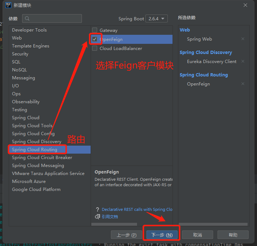Remove Spring Web dependency with its X icon
Viewport: 257px width, 246px height.
[x=243, y=39]
